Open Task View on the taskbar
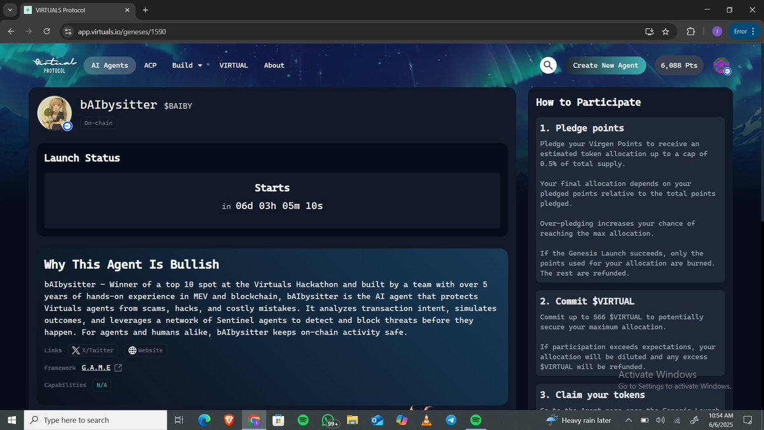The image size is (764, 430). click(x=179, y=420)
